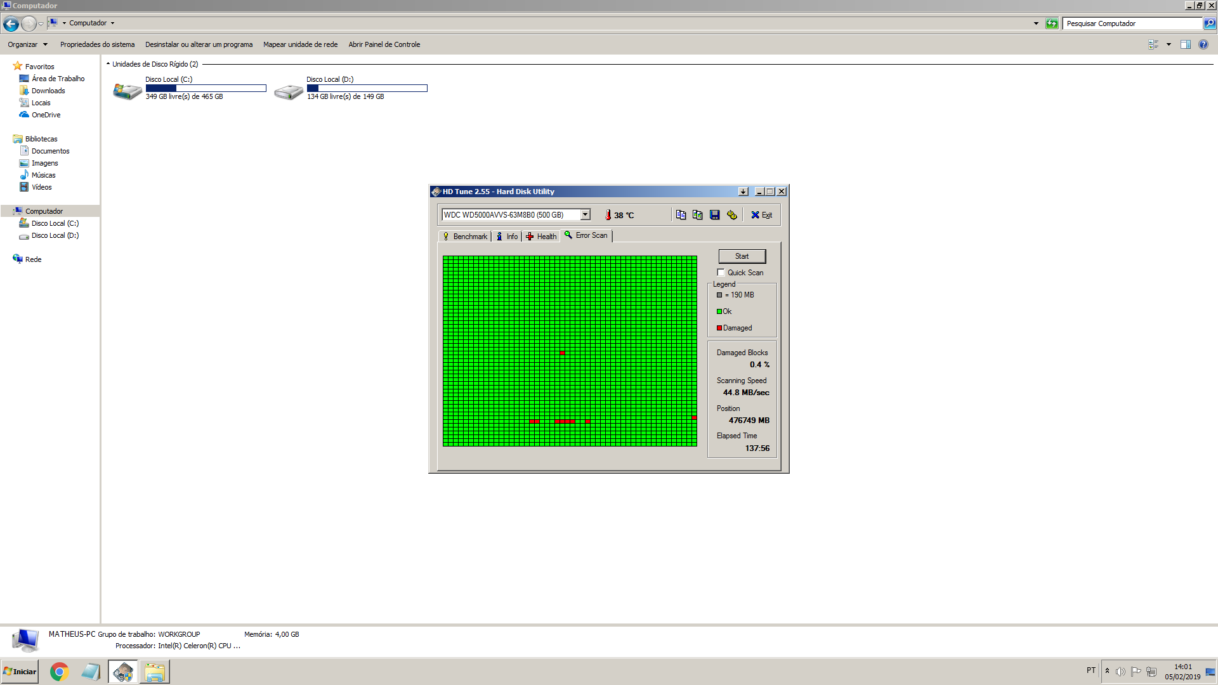Select the Disco Local (C:) drive icon
Image resolution: width=1218 pixels, height=685 pixels.
click(x=127, y=91)
